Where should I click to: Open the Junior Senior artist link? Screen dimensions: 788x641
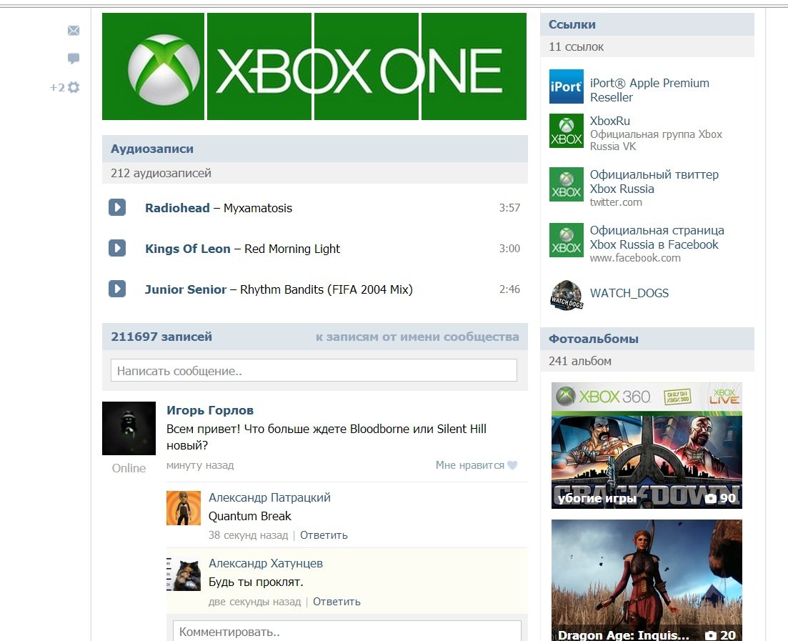(186, 289)
